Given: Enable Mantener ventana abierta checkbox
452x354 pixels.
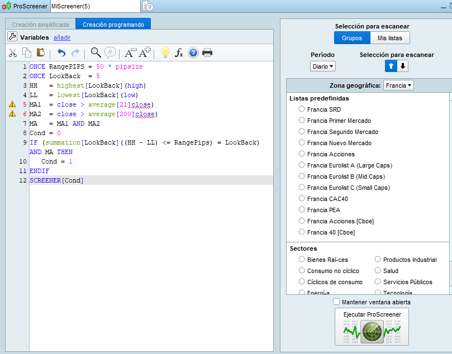Looking at the screenshot, I should (336, 302).
